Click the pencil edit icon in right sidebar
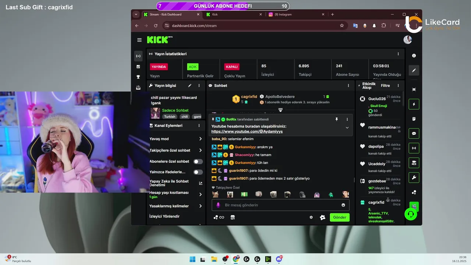 coord(414,70)
